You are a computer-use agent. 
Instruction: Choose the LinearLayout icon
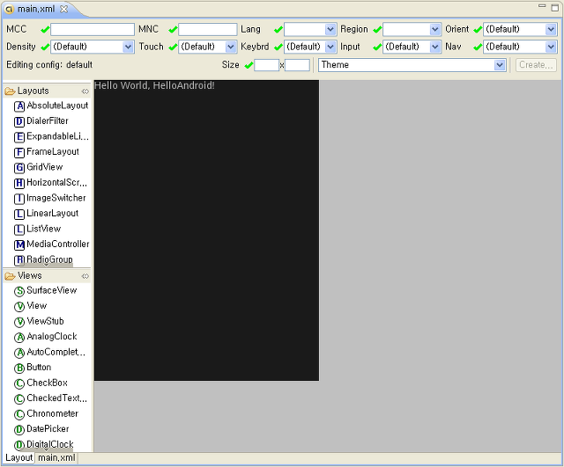point(19,215)
